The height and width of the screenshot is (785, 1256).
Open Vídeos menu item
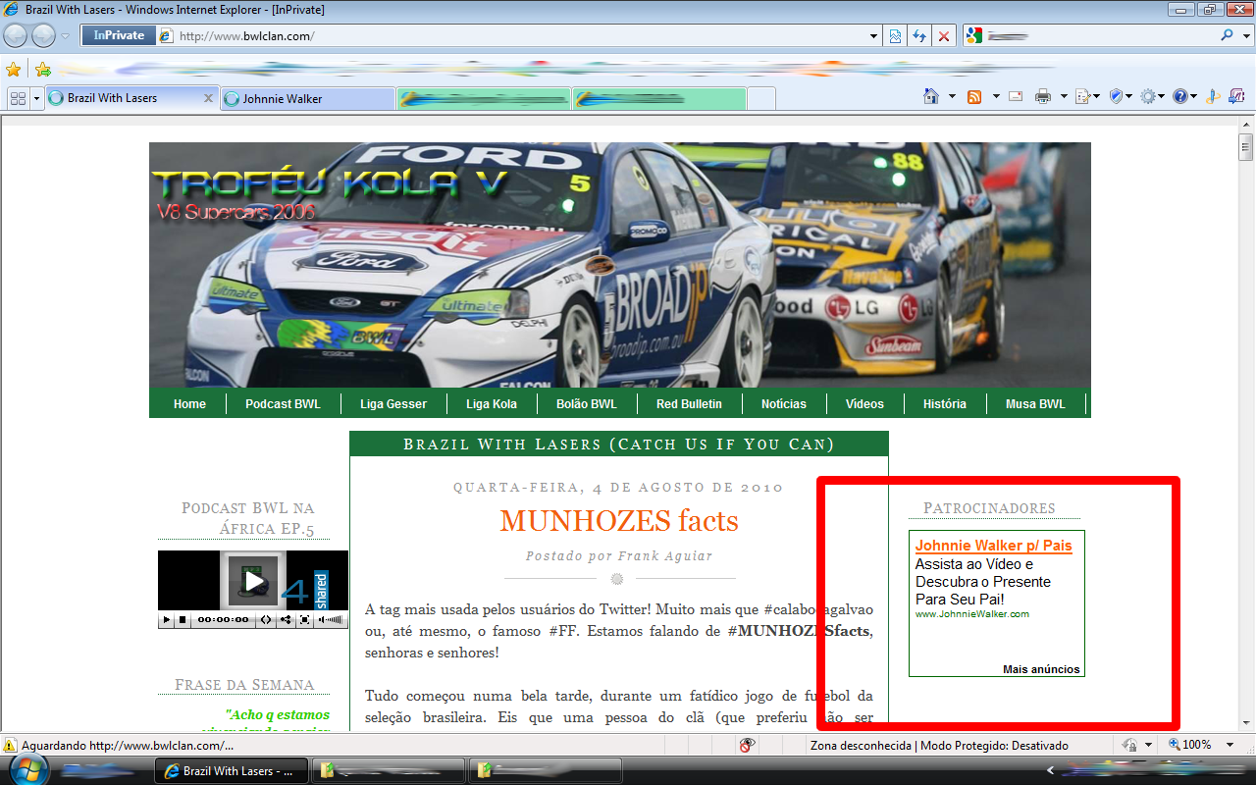click(864, 404)
